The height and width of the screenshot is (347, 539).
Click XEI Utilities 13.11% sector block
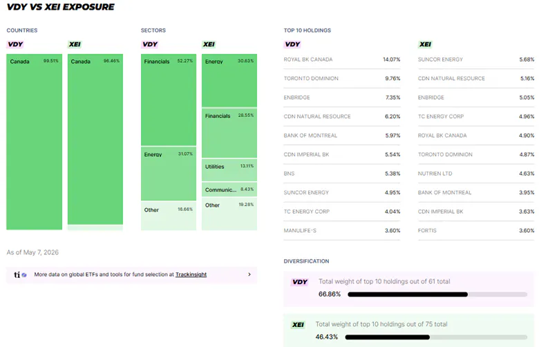point(229,170)
